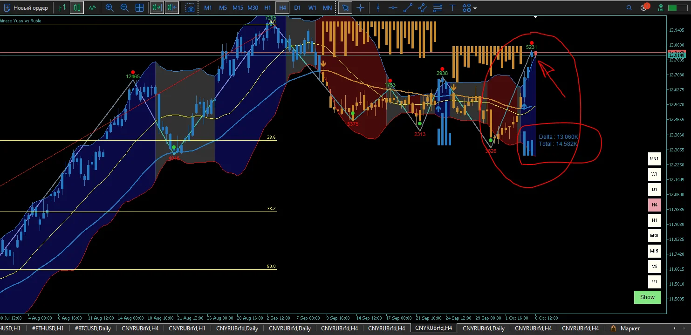This screenshot has width=691, height=335.
Task: Select the crosshair tool
Action: [360, 8]
